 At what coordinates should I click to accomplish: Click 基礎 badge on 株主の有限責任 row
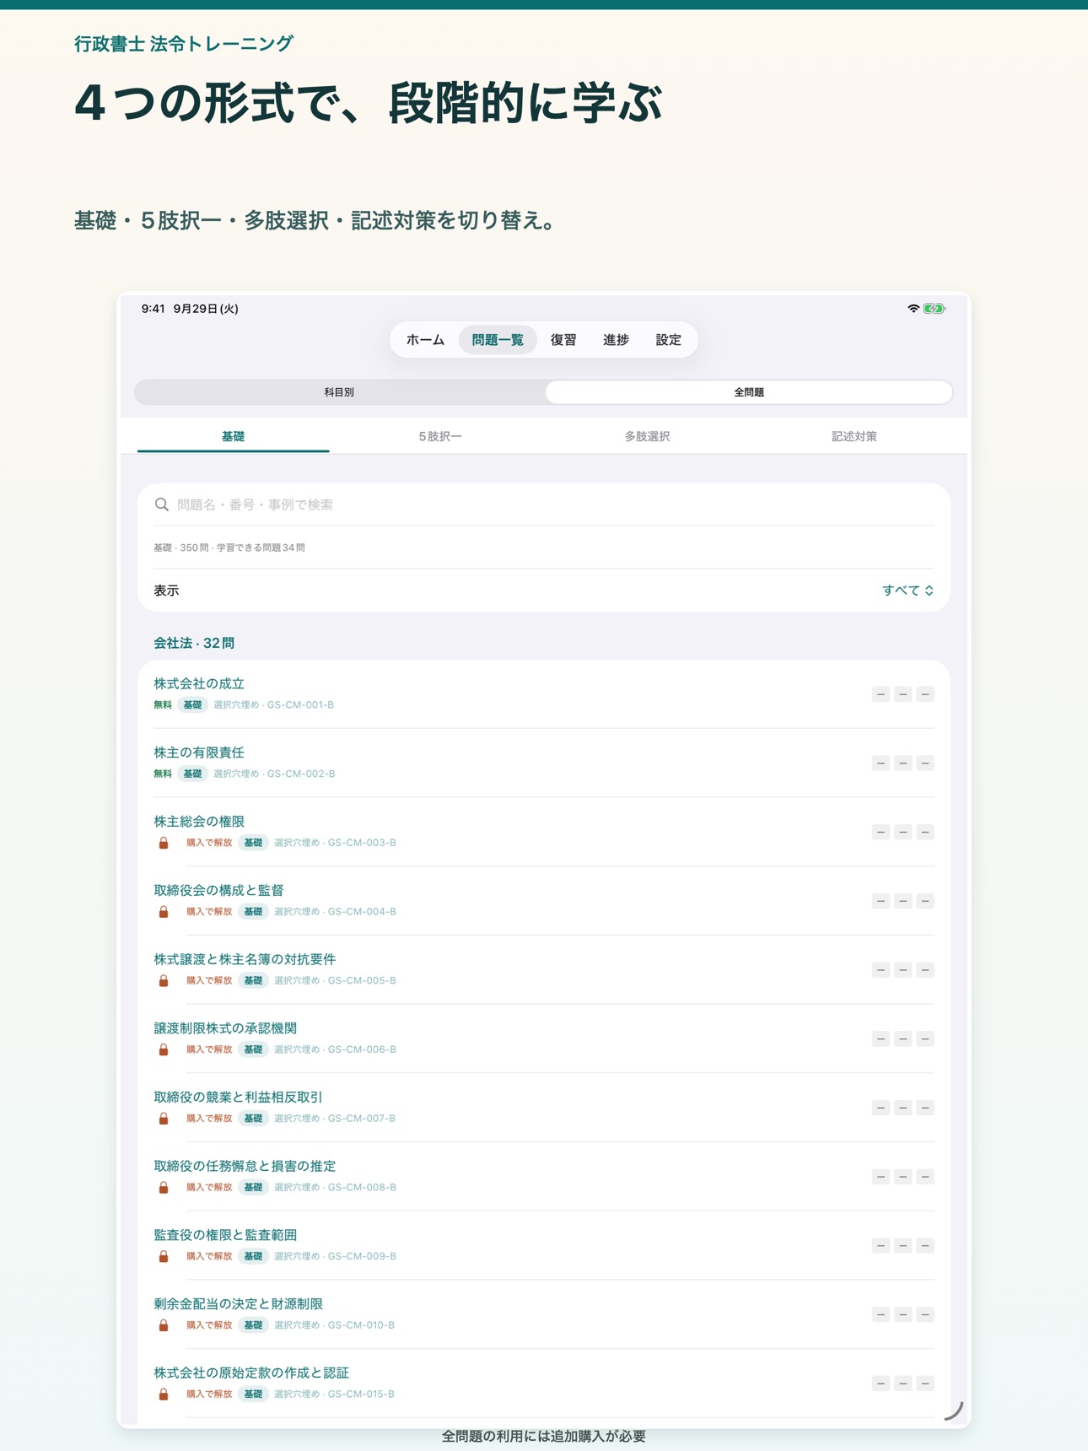point(192,774)
